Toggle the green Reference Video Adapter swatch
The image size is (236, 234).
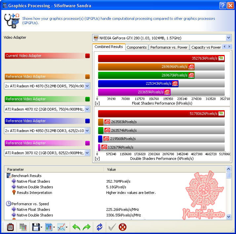click(88, 99)
